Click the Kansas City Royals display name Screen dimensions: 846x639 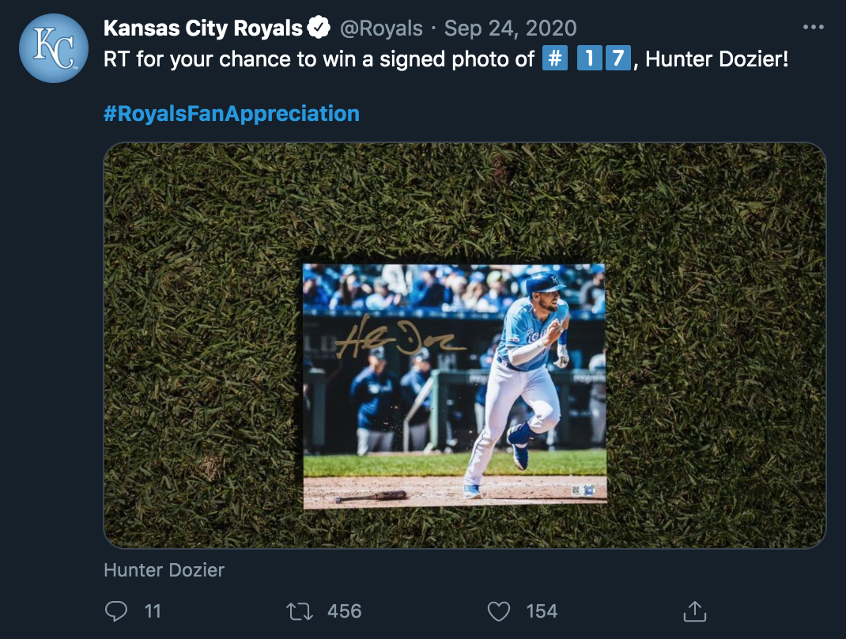pyautogui.click(x=203, y=28)
